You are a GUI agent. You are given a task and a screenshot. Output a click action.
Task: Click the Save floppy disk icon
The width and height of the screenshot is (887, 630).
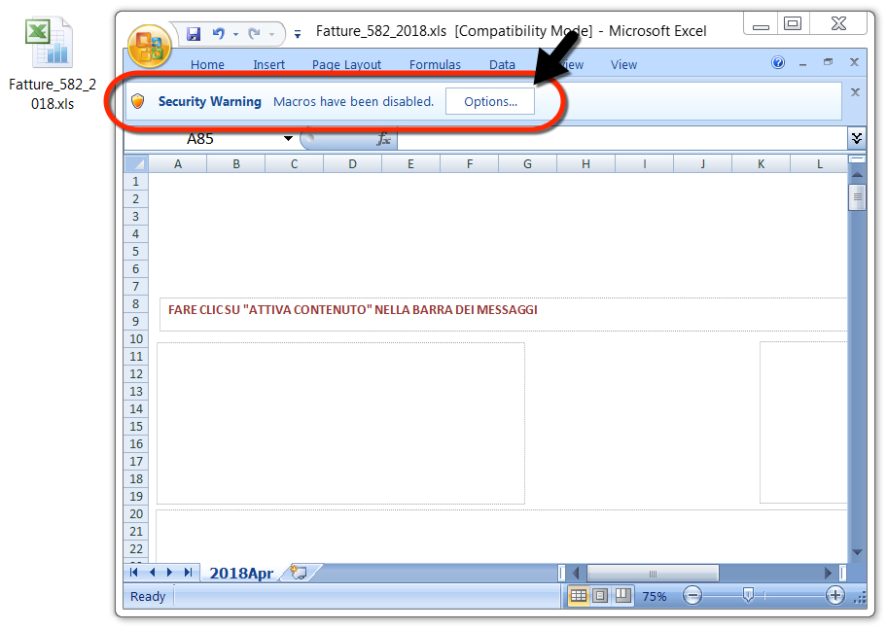click(194, 34)
